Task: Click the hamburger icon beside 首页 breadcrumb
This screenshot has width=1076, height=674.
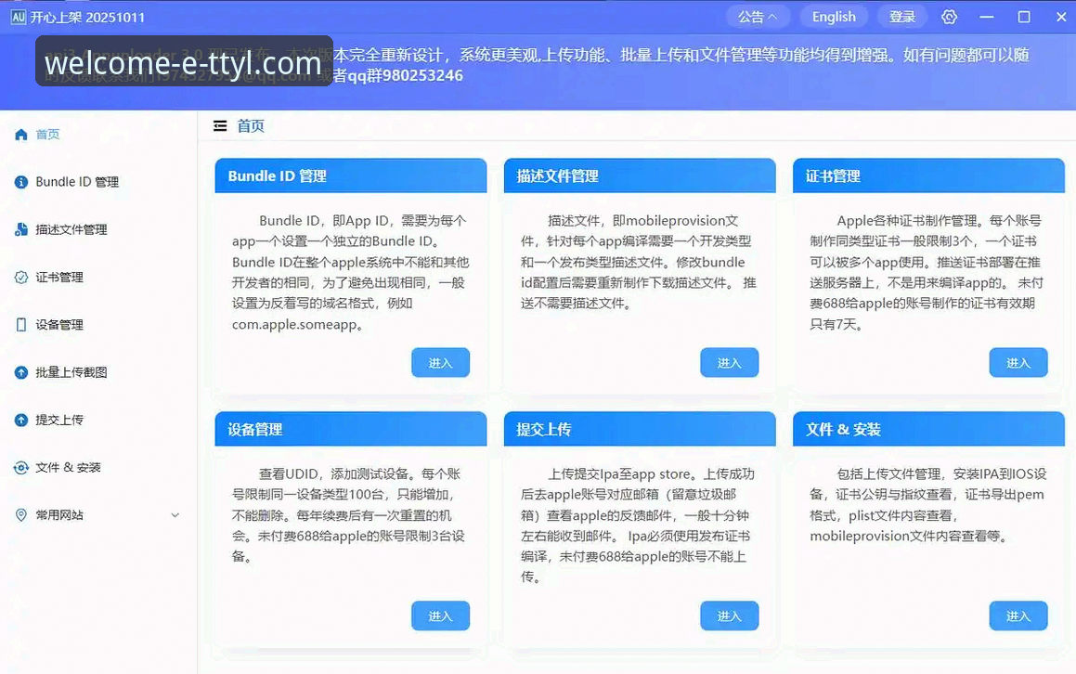Action: [220, 124]
